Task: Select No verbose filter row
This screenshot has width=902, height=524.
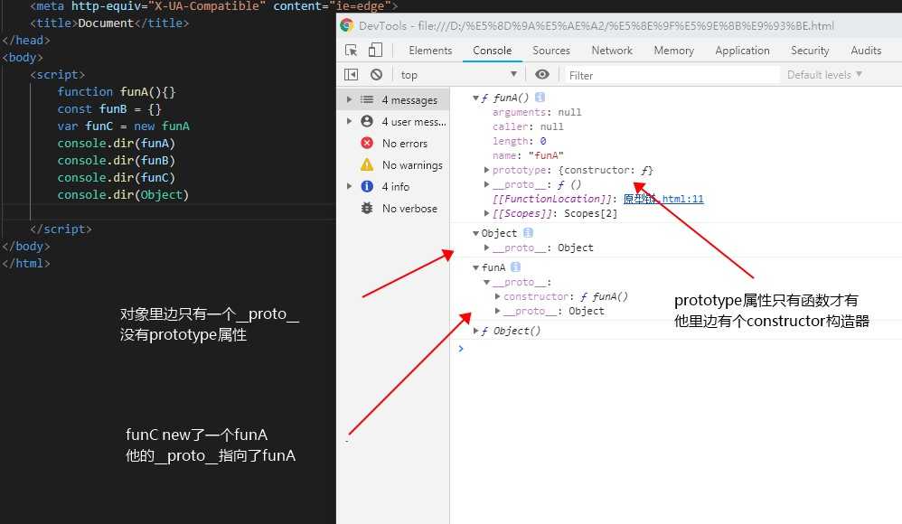Action: pos(393,208)
